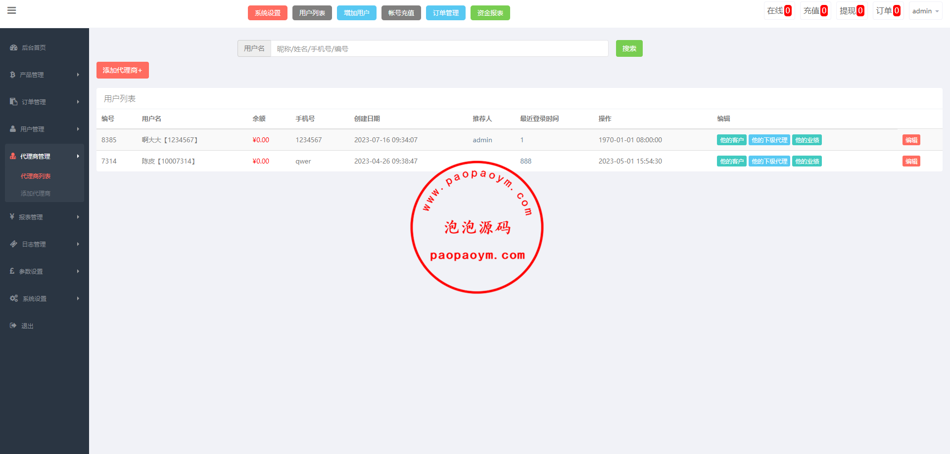Expand the 参数设置 sidebar arrow

coord(78,271)
